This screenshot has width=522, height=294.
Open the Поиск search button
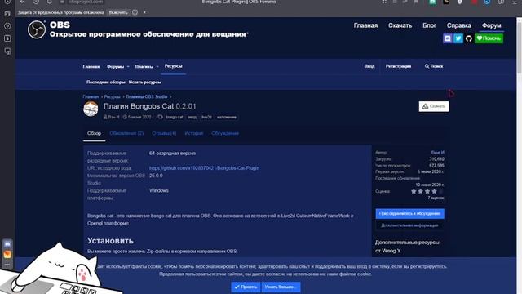(434, 66)
